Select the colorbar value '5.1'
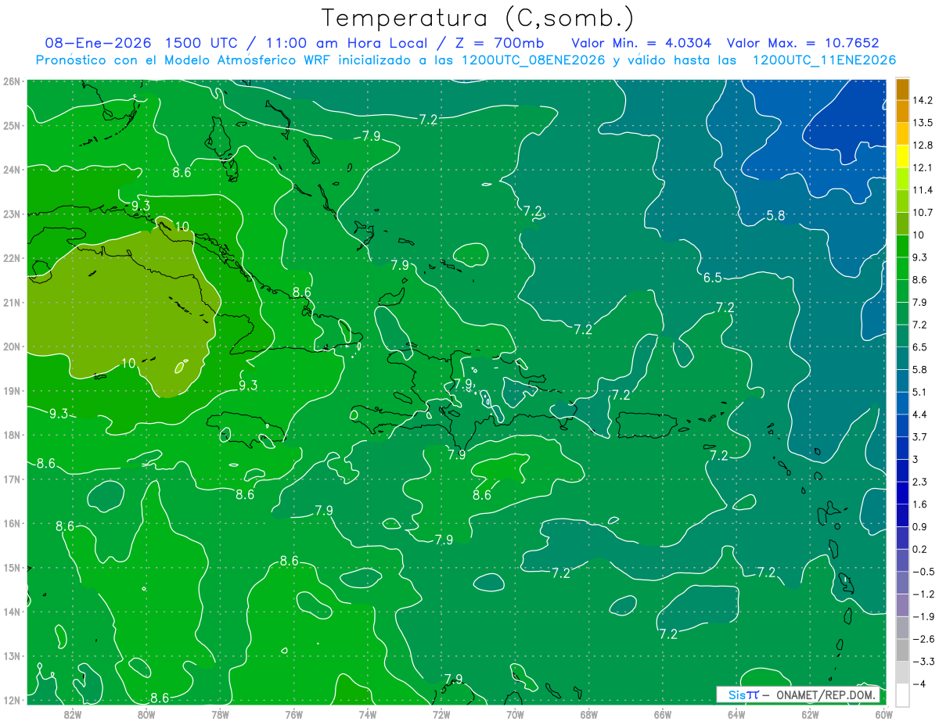The height and width of the screenshot is (725, 939). pos(919,392)
